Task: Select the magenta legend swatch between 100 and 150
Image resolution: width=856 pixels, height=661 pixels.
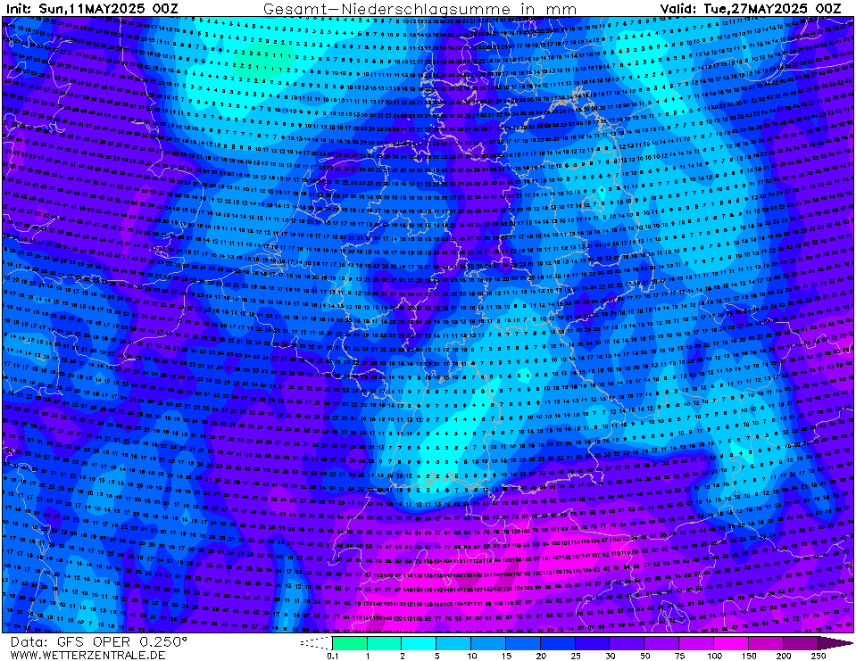Action: [x=731, y=643]
